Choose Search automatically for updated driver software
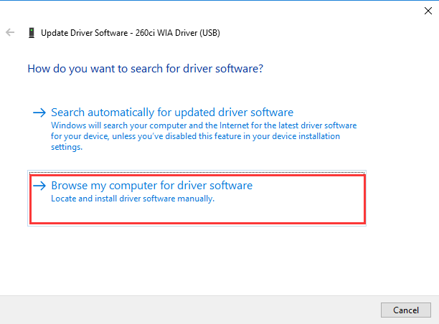Image resolution: width=439 pixels, height=324 pixels. point(172,113)
